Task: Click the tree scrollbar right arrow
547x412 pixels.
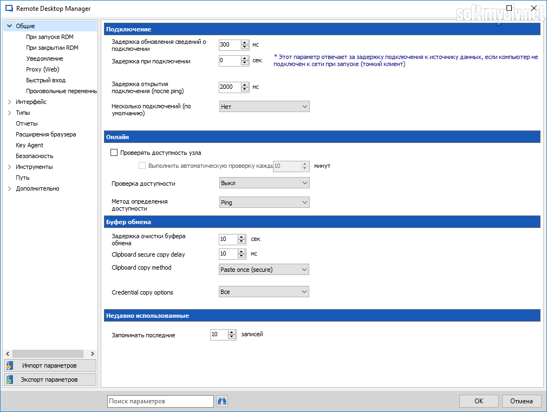Action: (x=93, y=354)
